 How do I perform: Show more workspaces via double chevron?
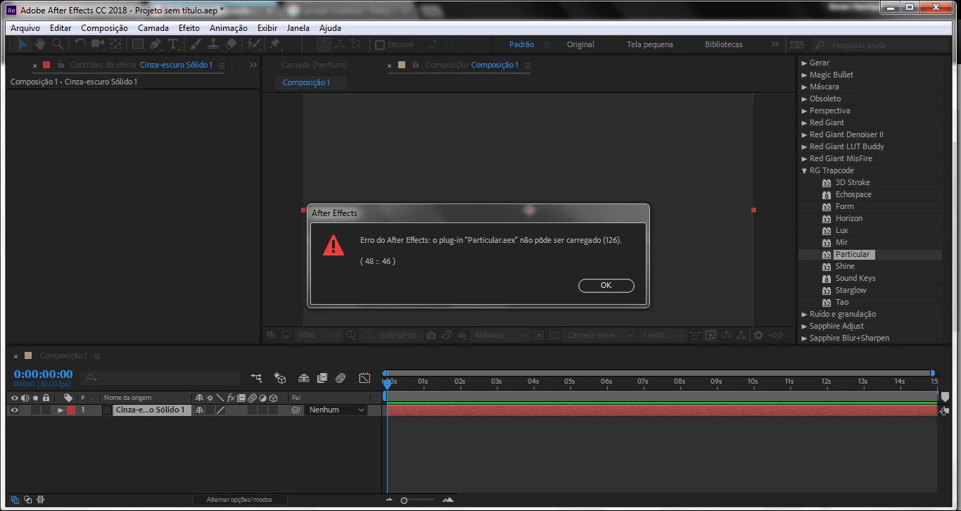[x=775, y=44]
